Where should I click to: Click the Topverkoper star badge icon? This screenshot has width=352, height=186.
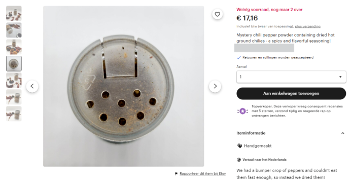pos(242,111)
